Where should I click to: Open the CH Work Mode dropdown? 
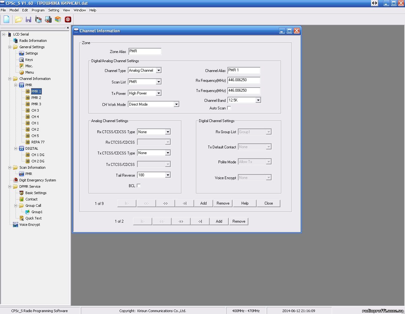[177, 104]
